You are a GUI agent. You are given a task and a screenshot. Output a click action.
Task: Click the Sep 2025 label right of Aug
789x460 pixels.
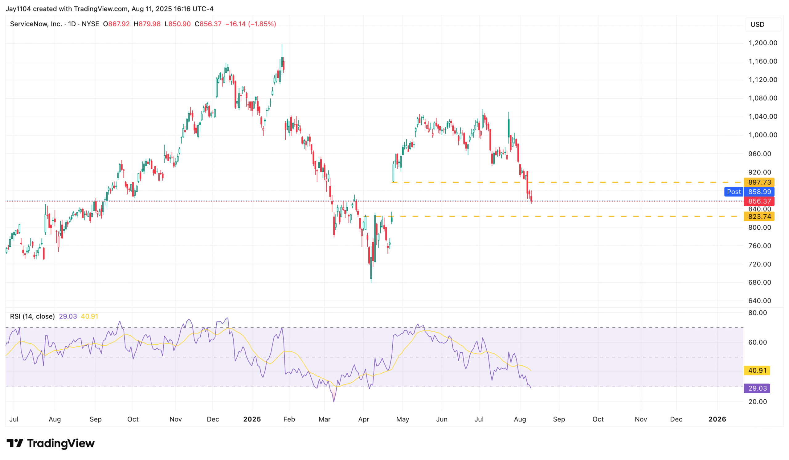[x=559, y=420]
